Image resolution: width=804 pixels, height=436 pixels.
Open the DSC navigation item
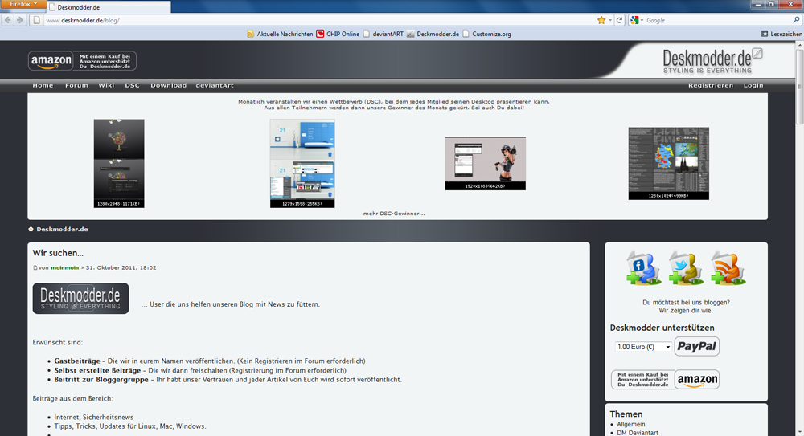point(133,86)
